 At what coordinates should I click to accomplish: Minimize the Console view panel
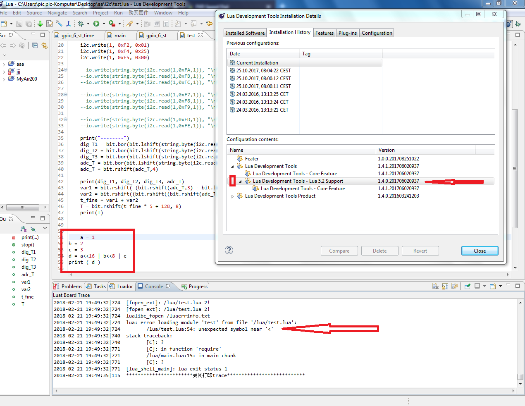[508, 285]
